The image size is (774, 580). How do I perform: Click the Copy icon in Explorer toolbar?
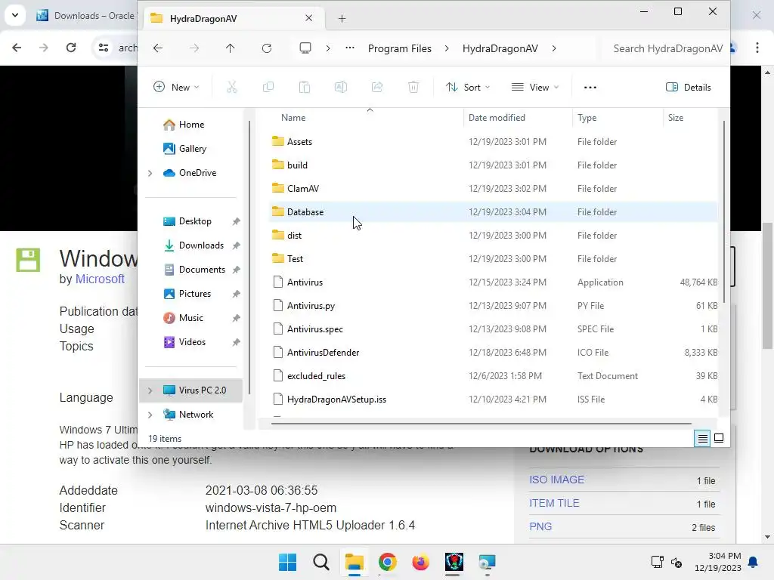click(x=268, y=88)
